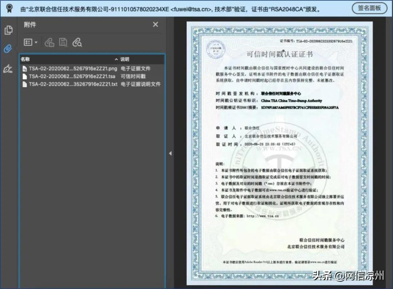
Task: Open the Signature Panel (签名面板) button
Action: tap(369, 8)
